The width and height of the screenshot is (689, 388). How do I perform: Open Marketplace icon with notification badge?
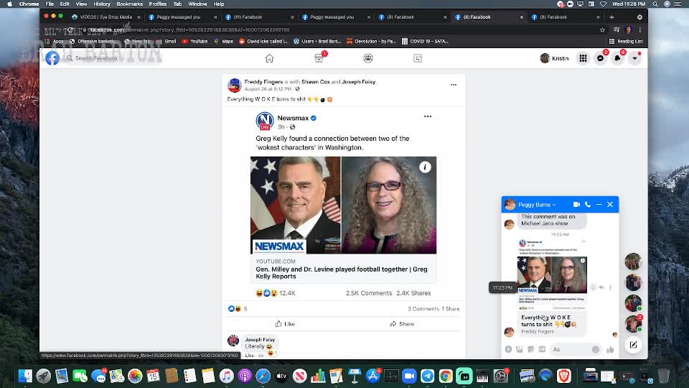point(319,58)
